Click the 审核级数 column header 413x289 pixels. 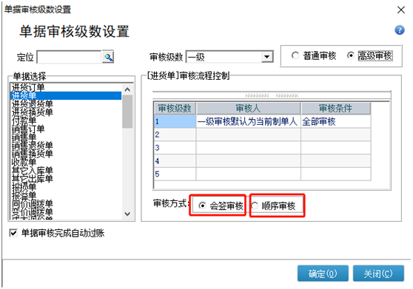click(175, 108)
